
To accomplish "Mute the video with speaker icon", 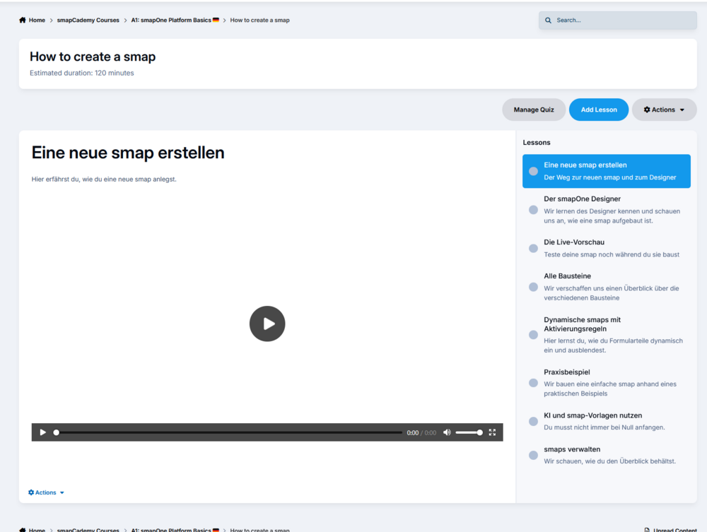I will click(x=447, y=432).
